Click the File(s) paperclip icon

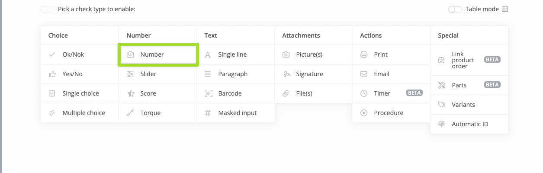[x=286, y=93]
